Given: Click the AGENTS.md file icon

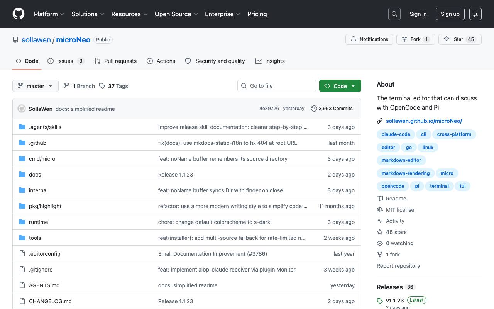Looking at the screenshot, I should pyautogui.click(x=22, y=285).
